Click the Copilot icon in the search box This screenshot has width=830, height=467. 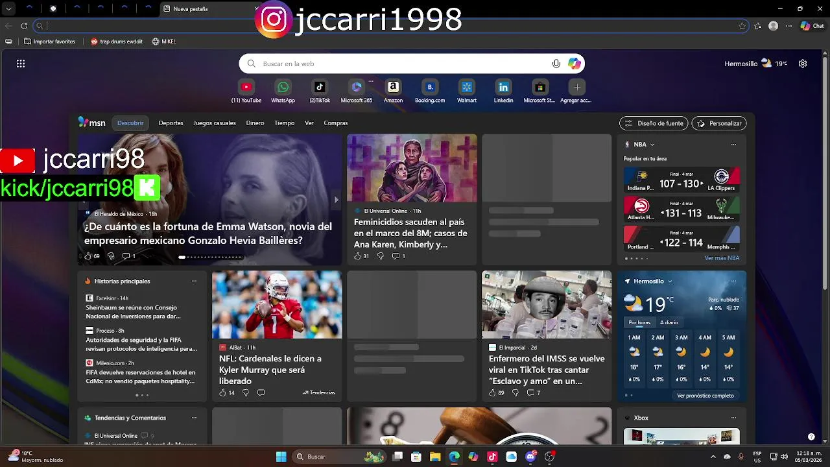point(574,64)
